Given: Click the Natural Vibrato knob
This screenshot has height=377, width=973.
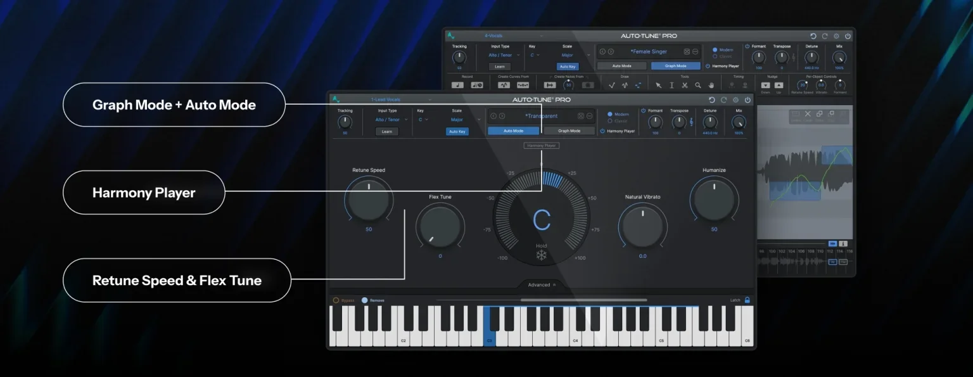Looking at the screenshot, I should pyautogui.click(x=643, y=227).
